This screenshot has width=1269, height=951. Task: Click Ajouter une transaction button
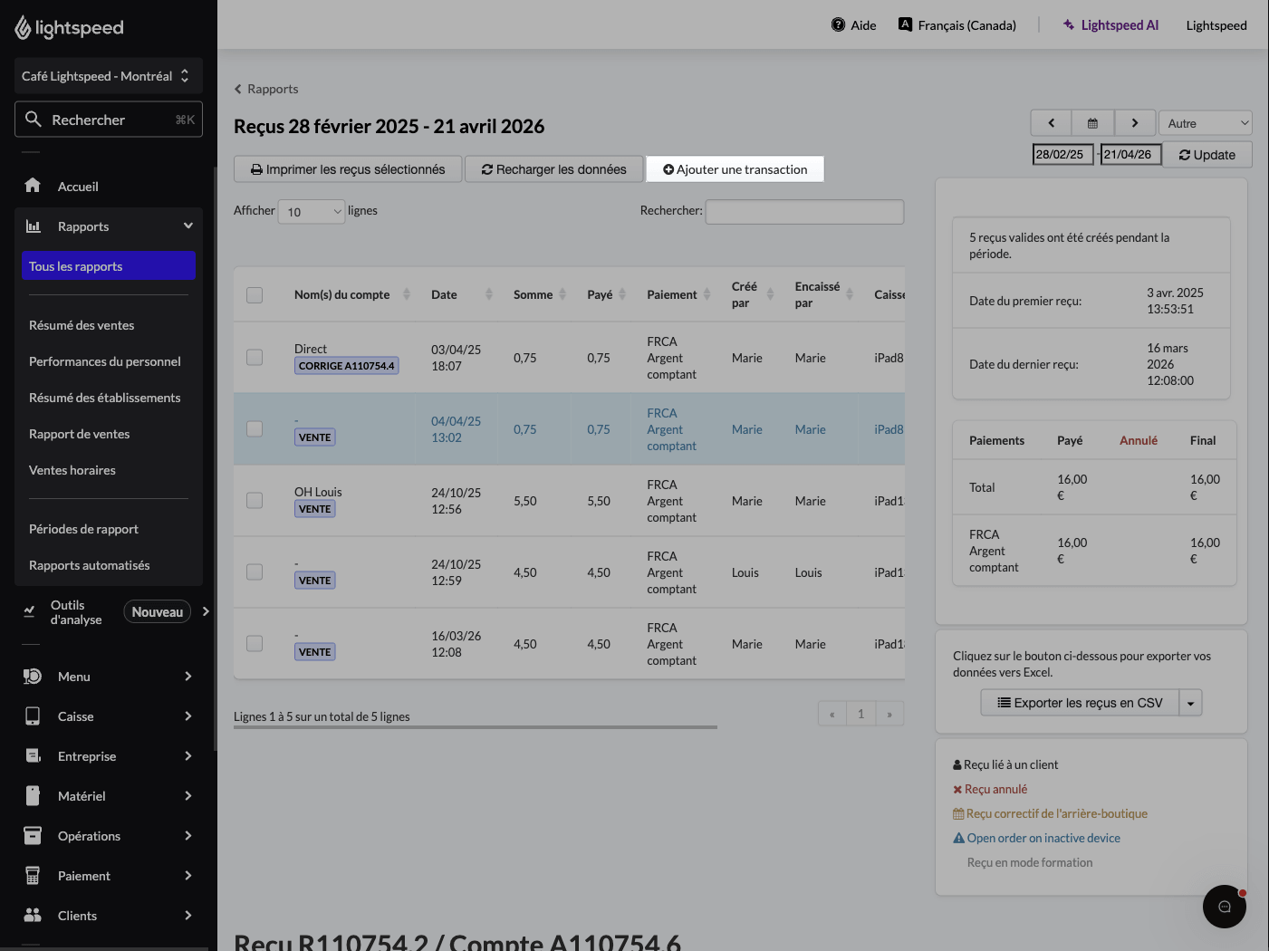click(x=735, y=169)
